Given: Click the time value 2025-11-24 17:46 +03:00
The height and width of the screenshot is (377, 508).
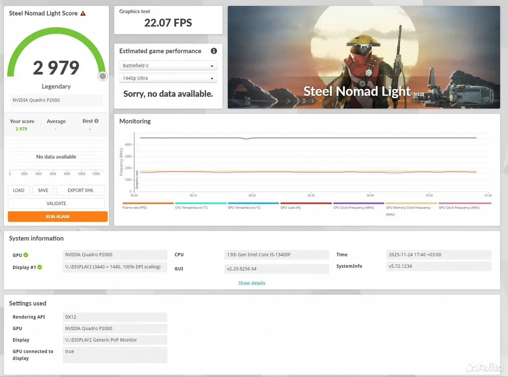Looking at the screenshot, I should (439, 255).
